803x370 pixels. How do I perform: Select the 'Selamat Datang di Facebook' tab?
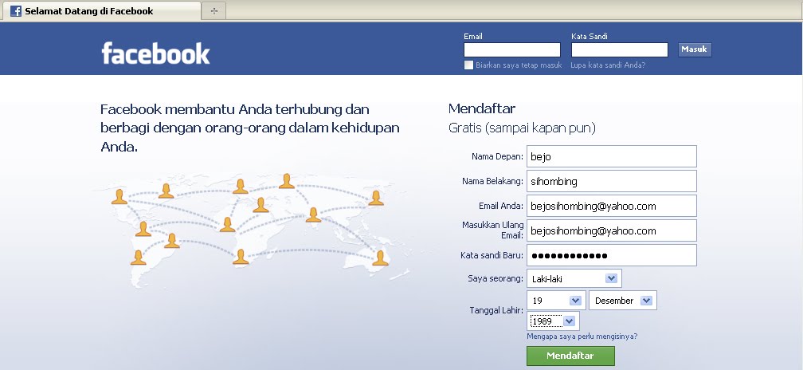click(101, 10)
